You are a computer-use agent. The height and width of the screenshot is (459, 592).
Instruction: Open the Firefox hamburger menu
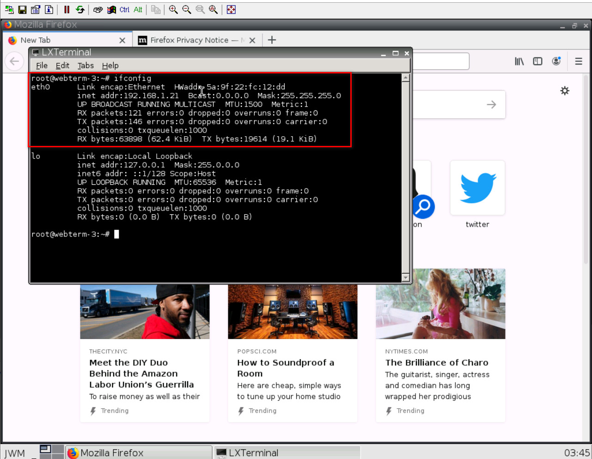[x=579, y=61]
